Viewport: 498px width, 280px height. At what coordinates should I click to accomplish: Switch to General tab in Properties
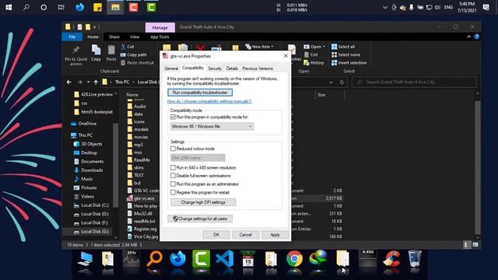[171, 68]
